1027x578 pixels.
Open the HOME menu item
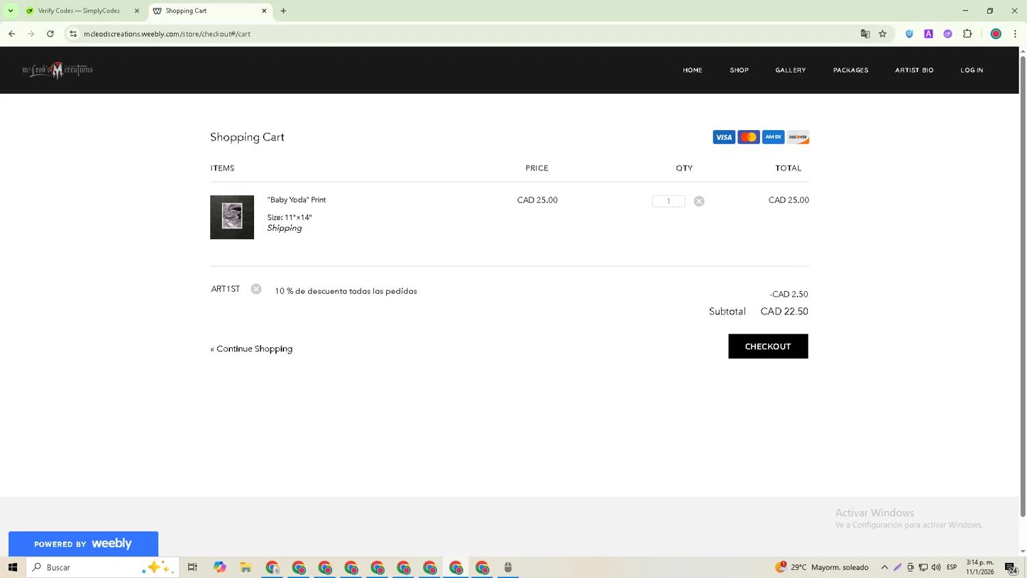tap(692, 70)
